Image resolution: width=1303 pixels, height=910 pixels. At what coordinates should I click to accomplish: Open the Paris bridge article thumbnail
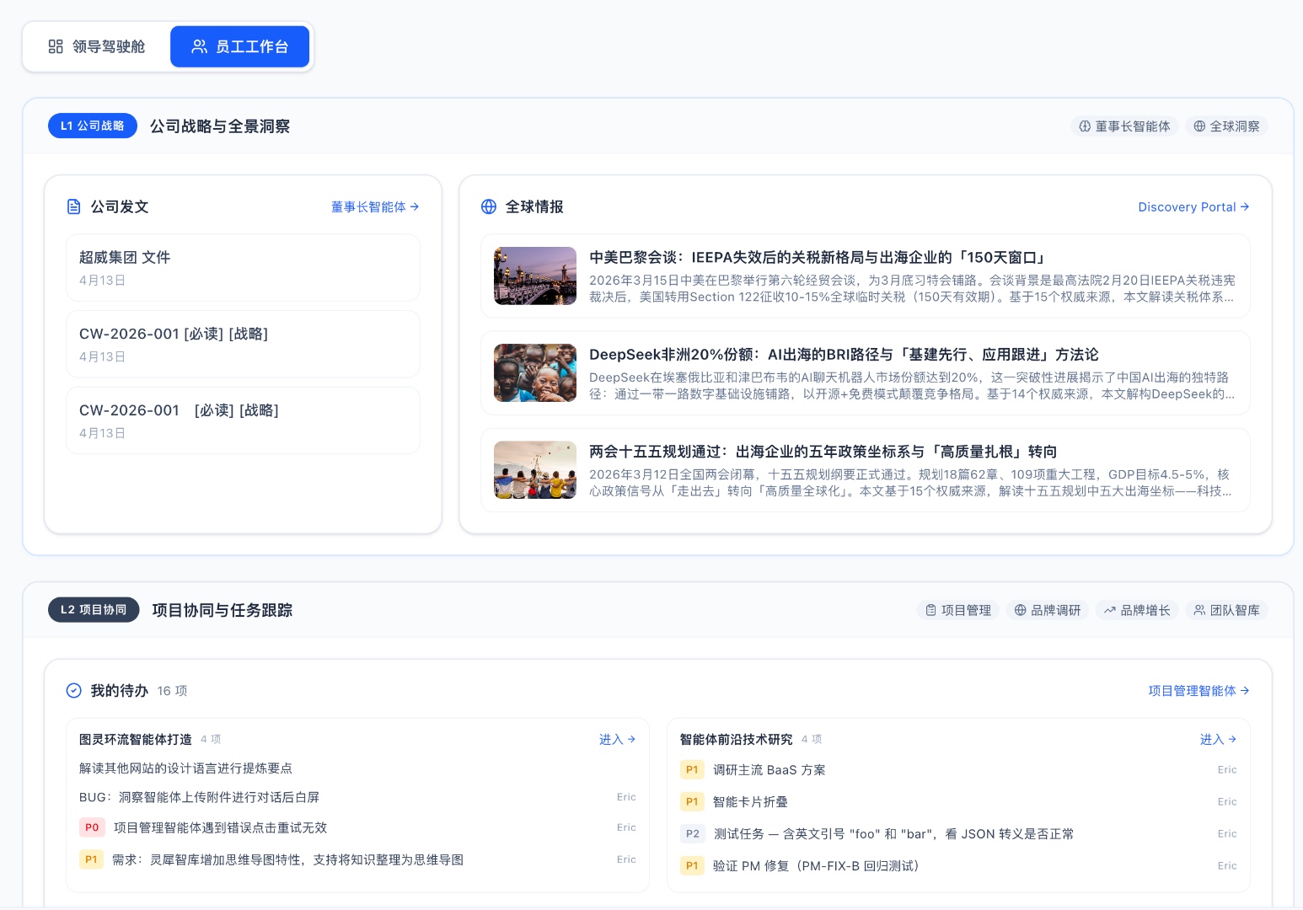[535, 276]
